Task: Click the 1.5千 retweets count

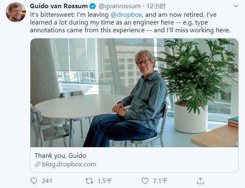Action: pyautogui.click(x=105, y=181)
